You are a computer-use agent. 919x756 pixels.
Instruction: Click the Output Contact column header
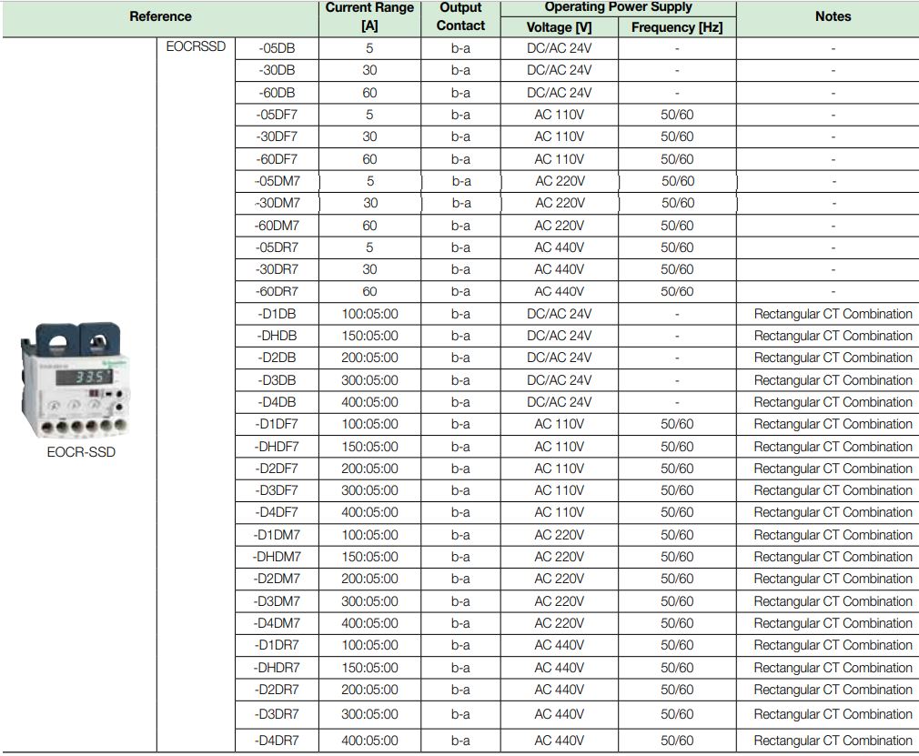tap(460, 16)
